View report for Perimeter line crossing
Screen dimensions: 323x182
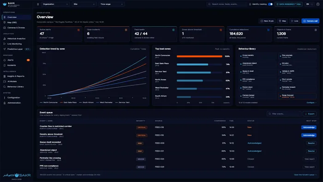click(310, 159)
